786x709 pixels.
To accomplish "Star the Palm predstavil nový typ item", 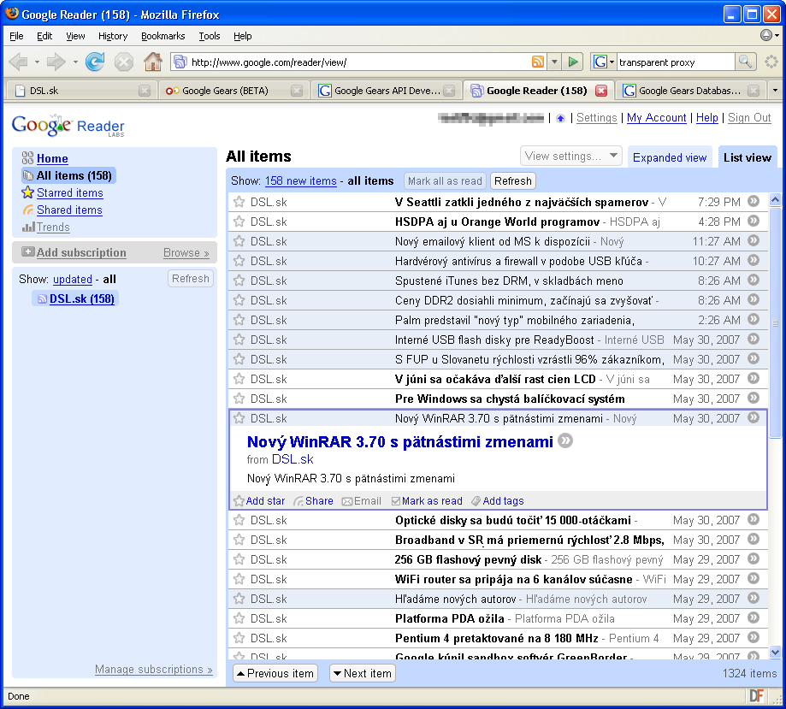I will click(239, 320).
